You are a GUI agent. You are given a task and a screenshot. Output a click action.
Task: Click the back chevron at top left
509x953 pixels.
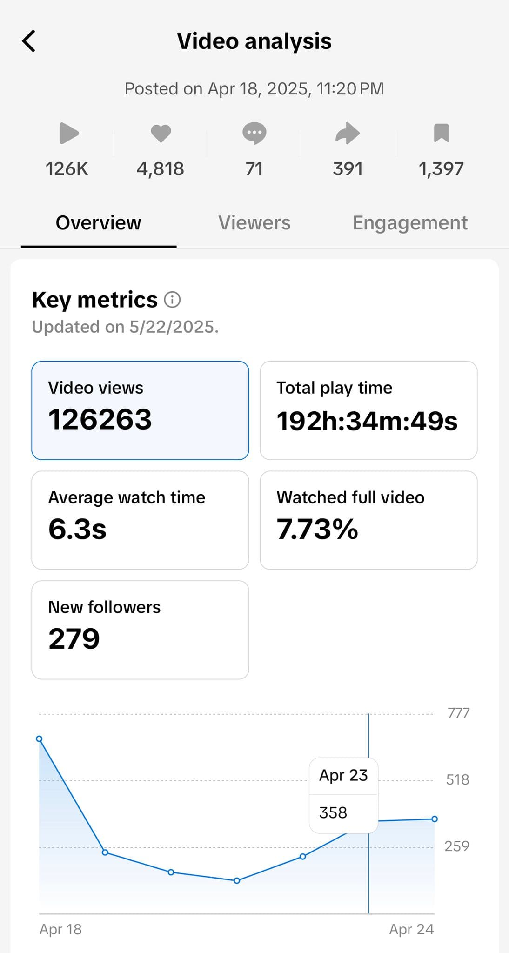pyautogui.click(x=29, y=41)
